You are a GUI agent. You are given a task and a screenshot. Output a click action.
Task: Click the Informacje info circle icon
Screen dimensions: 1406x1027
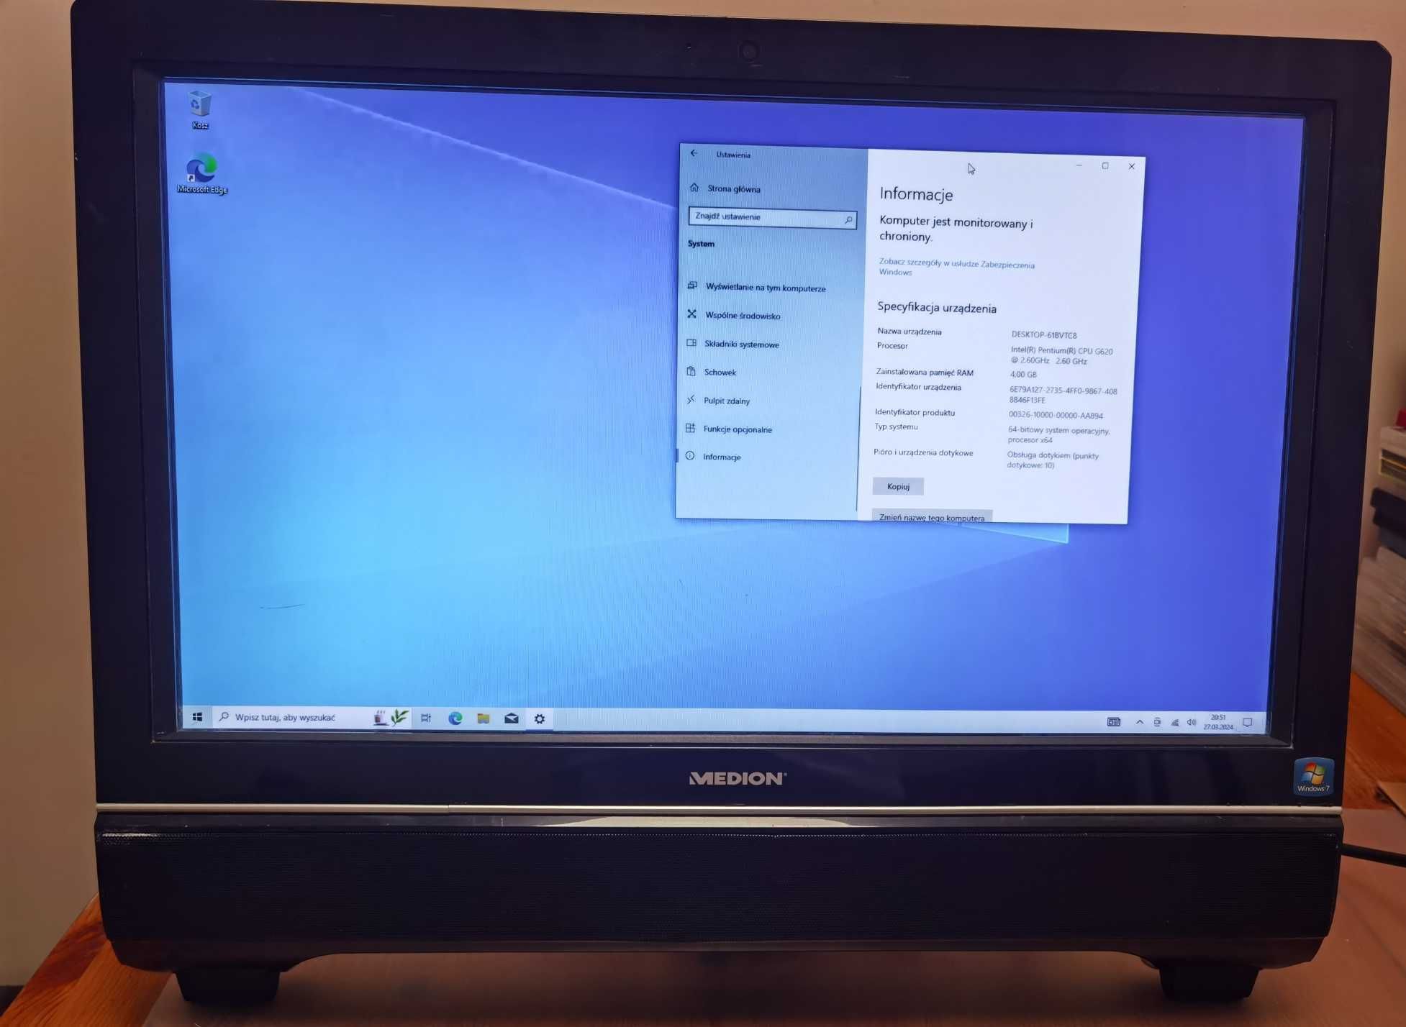[x=690, y=456]
